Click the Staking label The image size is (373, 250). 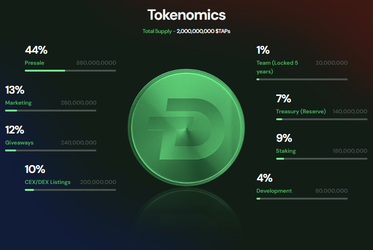[285, 151]
